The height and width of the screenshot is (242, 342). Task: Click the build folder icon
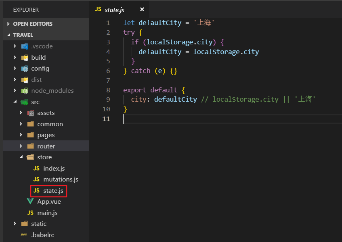[x=25, y=58]
